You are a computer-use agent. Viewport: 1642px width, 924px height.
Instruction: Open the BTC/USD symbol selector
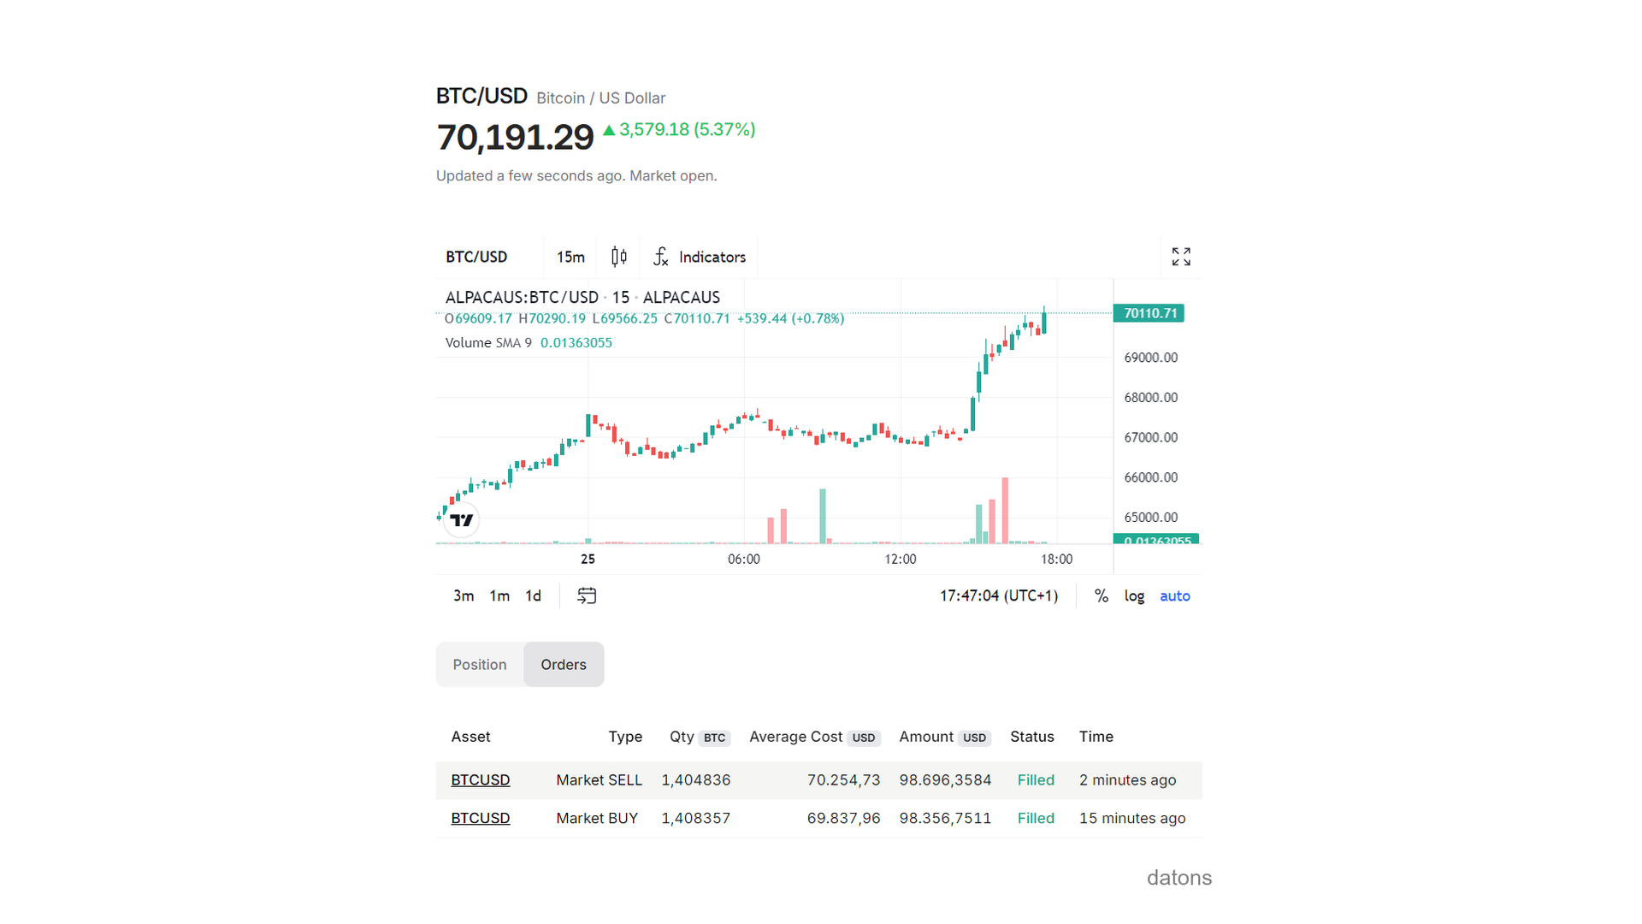coord(476,257)
